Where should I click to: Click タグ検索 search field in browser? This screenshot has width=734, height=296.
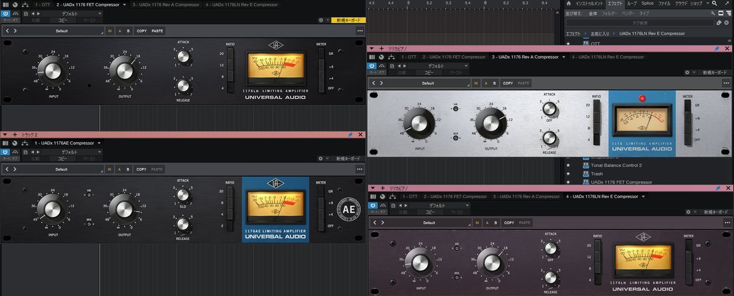641,23
